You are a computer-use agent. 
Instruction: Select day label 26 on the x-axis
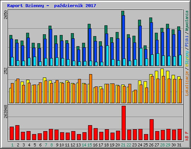[151, 145]
